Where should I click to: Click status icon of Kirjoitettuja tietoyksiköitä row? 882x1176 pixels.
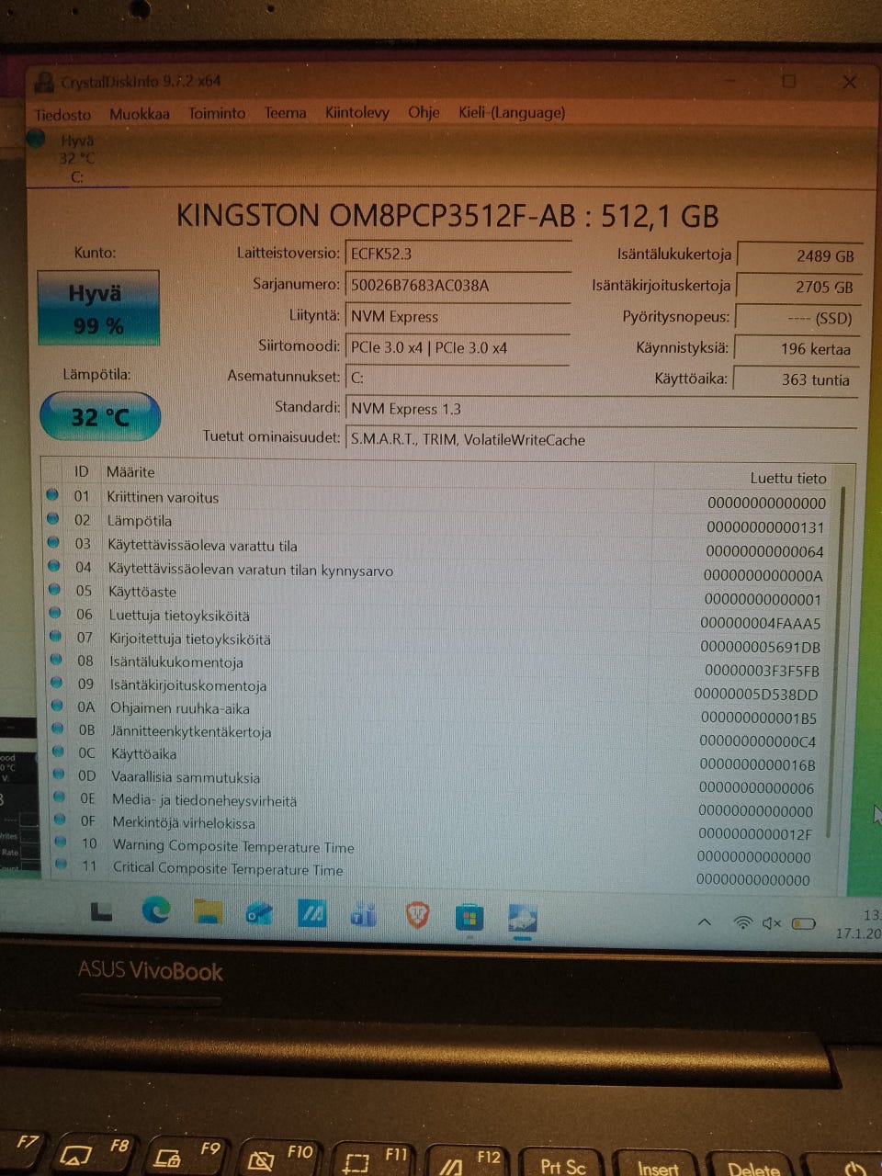point(55,637)
